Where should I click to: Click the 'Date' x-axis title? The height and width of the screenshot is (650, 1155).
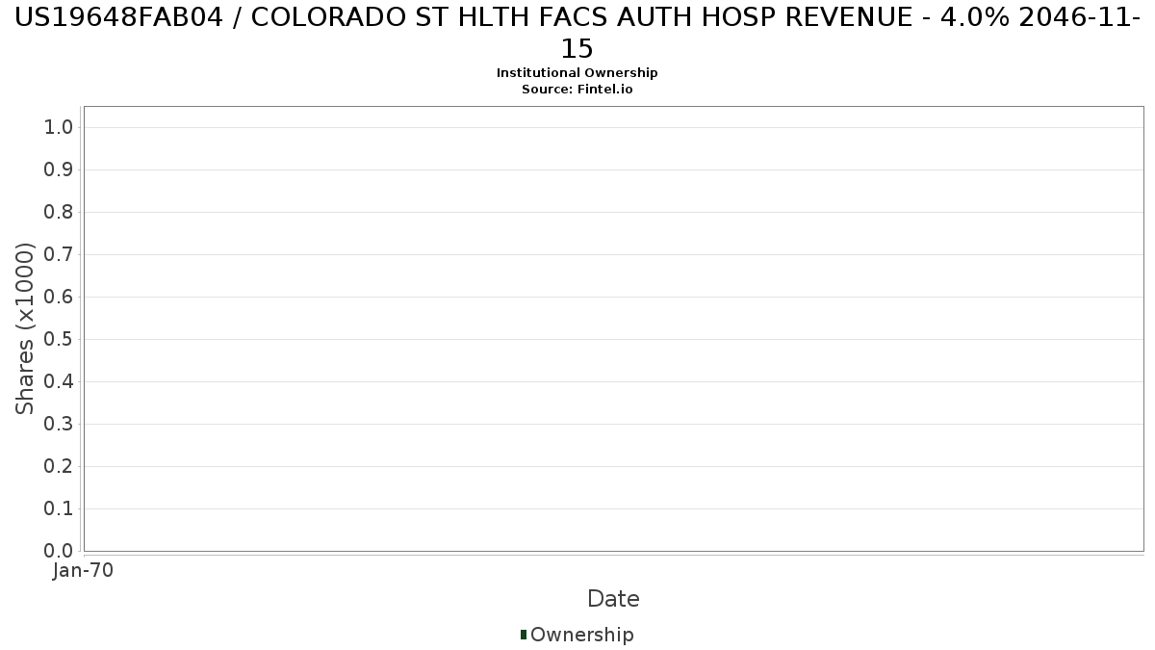(x=613, y=599)
